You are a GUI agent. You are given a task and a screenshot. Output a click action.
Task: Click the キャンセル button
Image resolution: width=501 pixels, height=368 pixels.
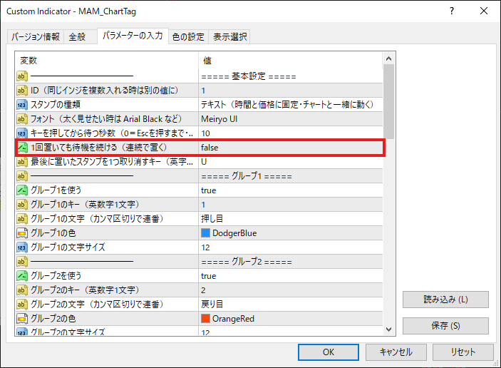click(x=396, y=352)
